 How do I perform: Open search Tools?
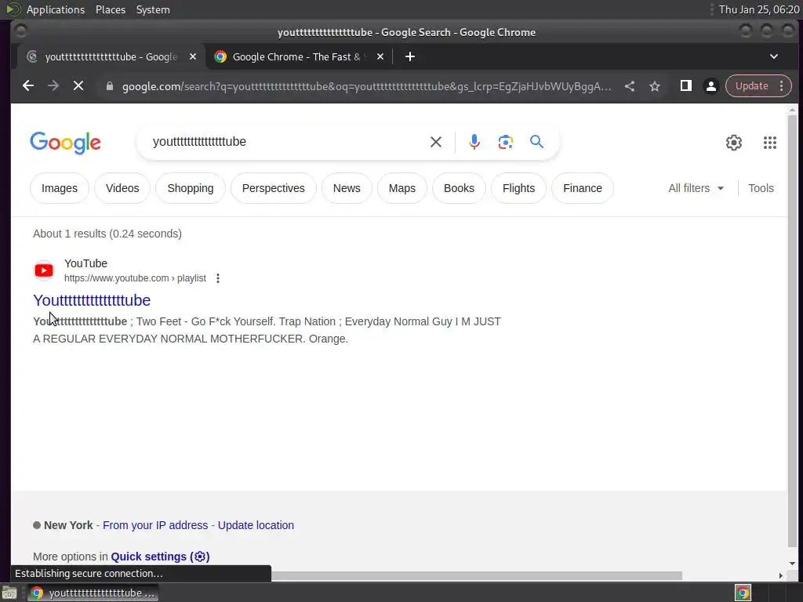tap(761, 188)
